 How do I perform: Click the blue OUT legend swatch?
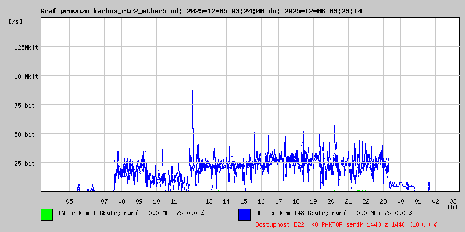coord(244,215)
